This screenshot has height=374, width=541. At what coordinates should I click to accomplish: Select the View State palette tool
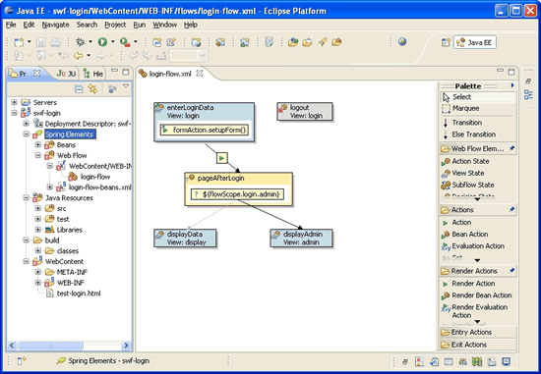pos(462,173)
